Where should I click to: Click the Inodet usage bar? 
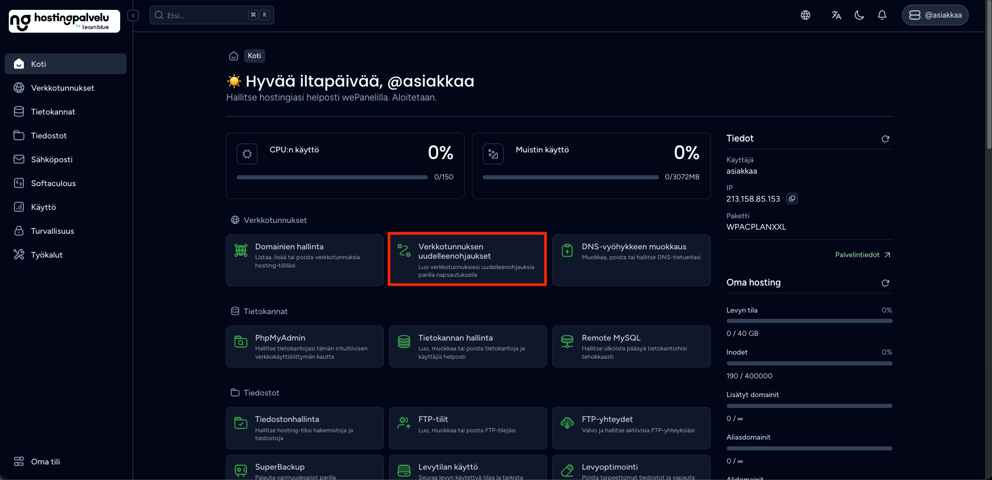[x=809, y=363]
